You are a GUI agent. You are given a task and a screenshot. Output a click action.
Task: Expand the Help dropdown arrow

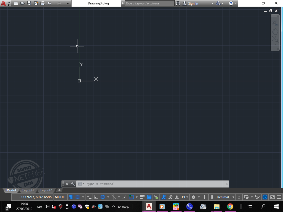pos(236,3)
